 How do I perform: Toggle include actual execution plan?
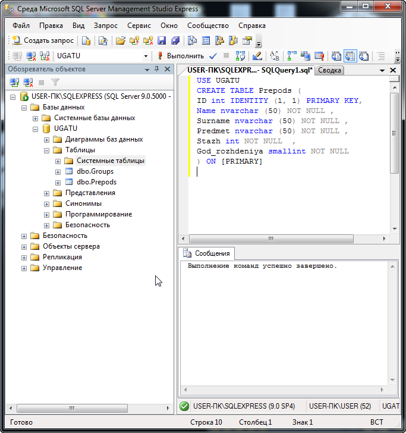coord(292,56)
